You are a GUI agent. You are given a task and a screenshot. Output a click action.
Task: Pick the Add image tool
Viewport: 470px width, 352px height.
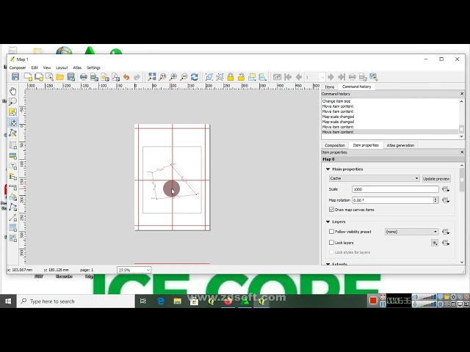click(x=13, y=156)
